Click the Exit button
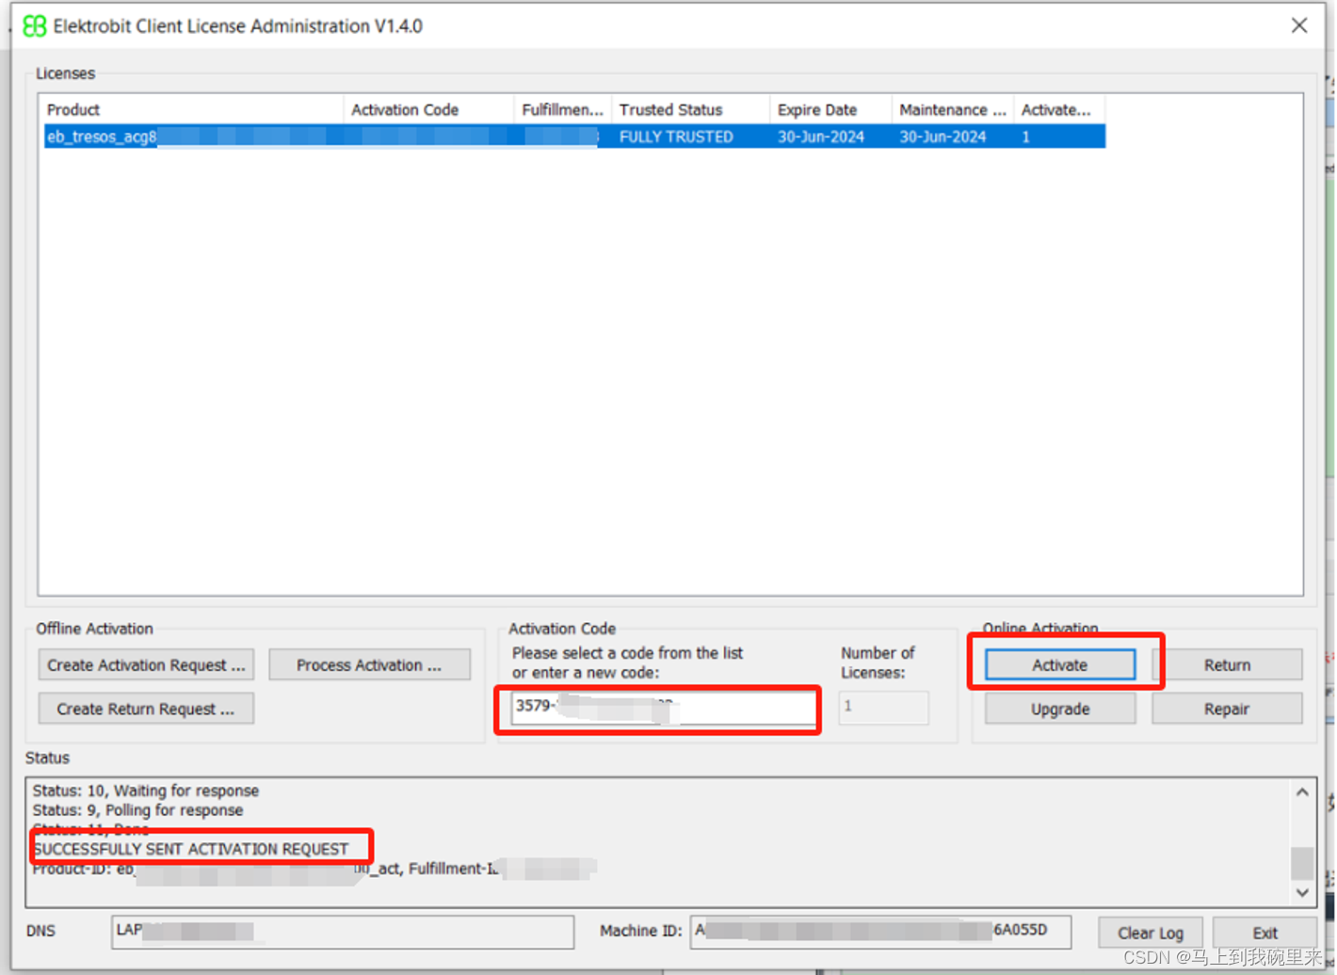 point(1265,933)
